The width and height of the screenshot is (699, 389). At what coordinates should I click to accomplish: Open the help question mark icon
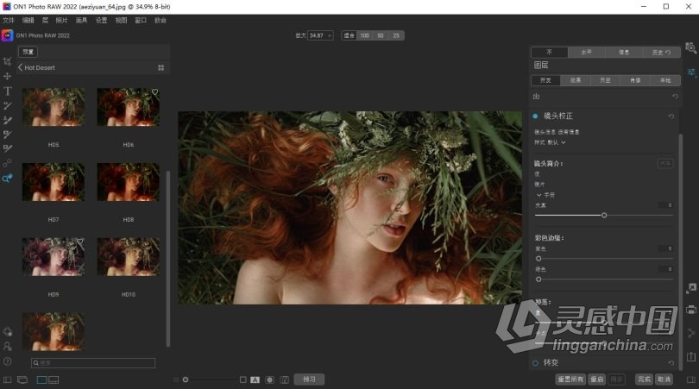point(7,361)
